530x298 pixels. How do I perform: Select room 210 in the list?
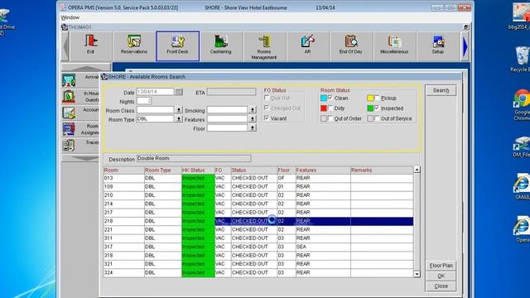pyautogui.click(x=258, y=195)
